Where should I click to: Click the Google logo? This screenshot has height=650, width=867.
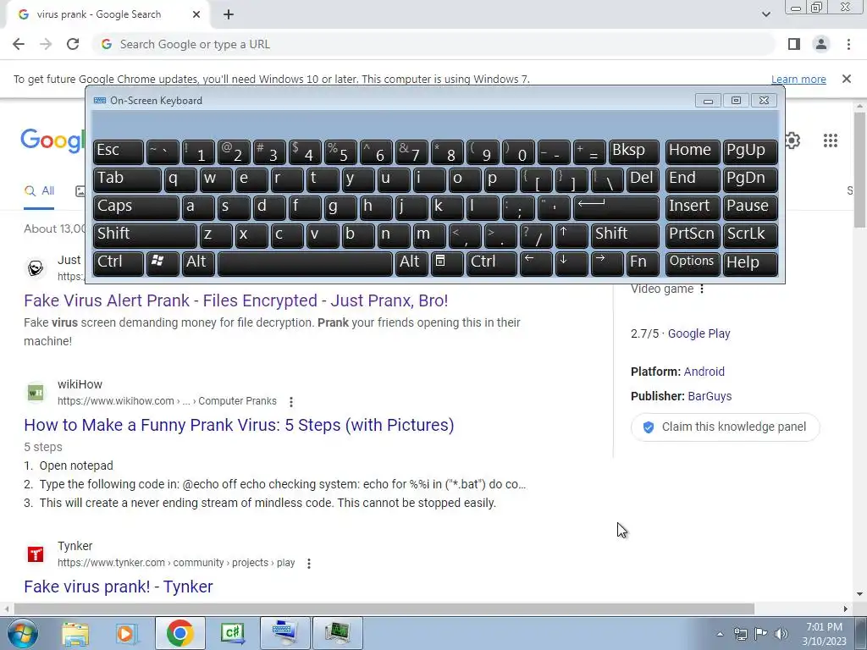click(x=52, y=140)
